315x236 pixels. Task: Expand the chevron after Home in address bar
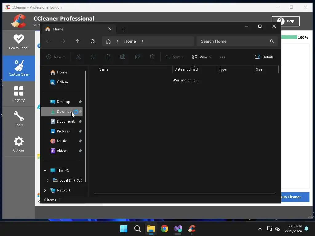pyautogui.click(x=142, y=41)
